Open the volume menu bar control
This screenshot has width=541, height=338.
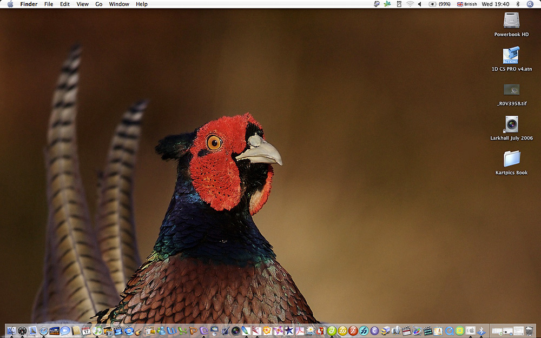420,4
